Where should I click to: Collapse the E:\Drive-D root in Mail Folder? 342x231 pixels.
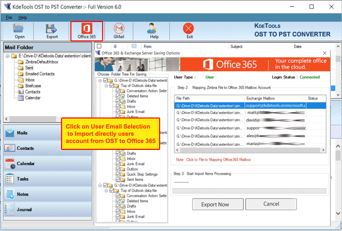[x=7, y=56]
